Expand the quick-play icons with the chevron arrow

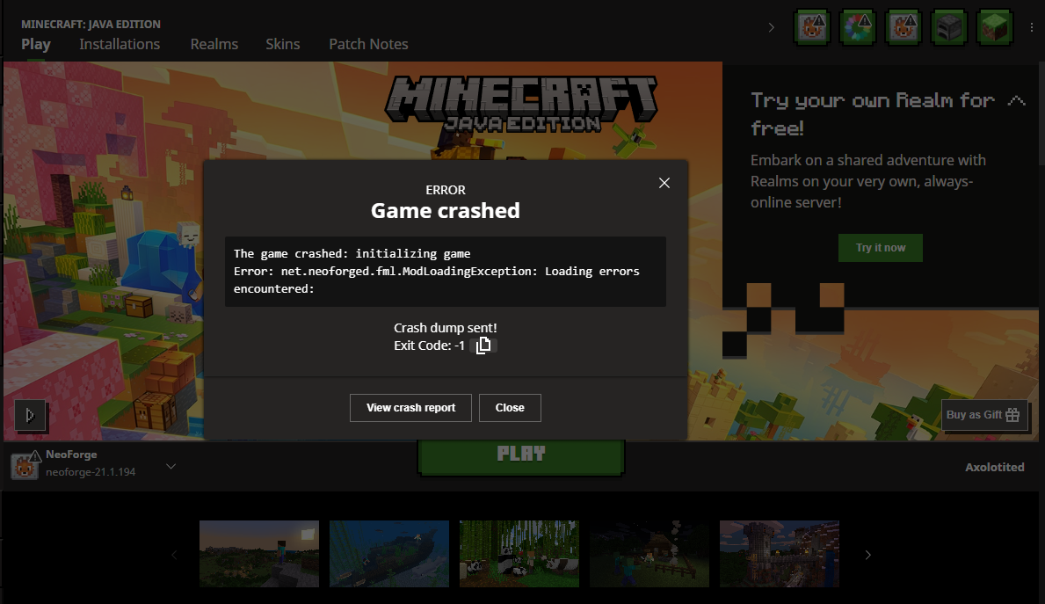coord(771,27)
